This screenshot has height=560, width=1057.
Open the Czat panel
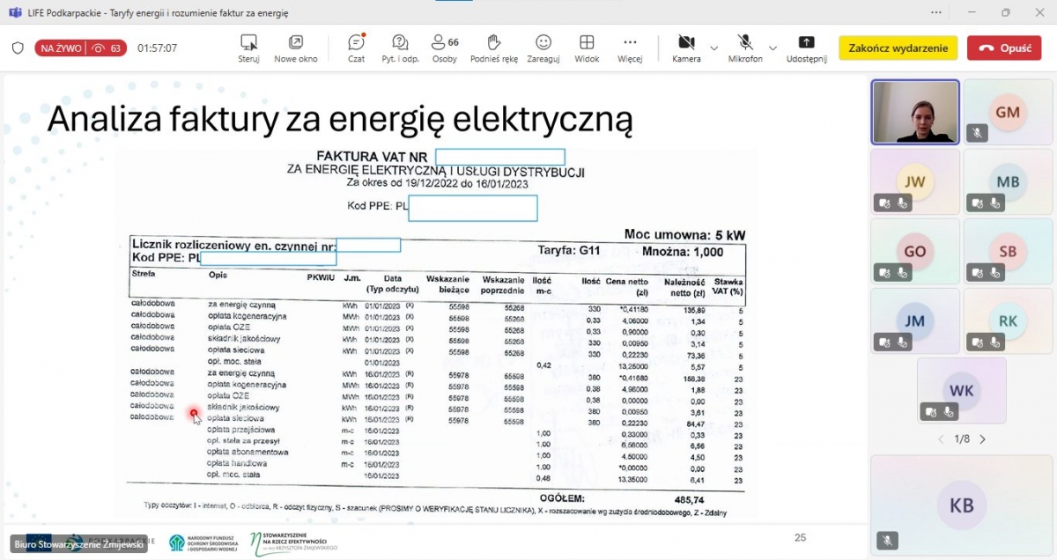(x=356, y=48)
